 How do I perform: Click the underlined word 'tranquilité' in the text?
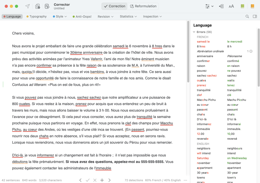point(144,117)
